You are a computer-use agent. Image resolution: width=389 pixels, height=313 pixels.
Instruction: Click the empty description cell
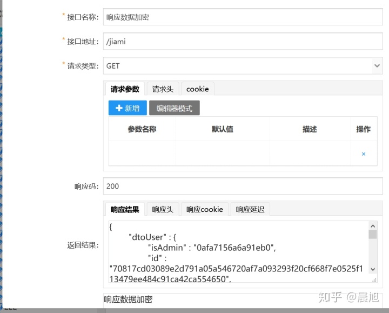[310, 154]
